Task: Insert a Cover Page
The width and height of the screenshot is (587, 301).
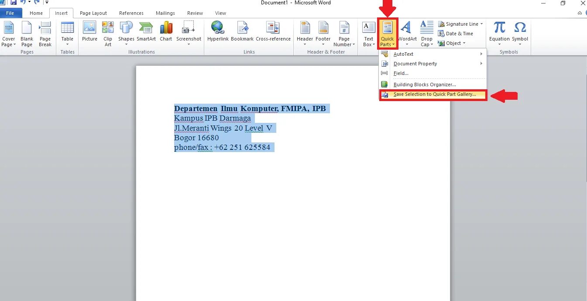Action: [x=8, y=34]
